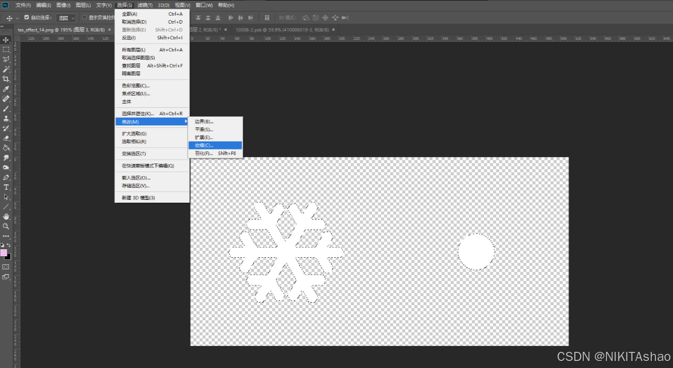Select the Crop tool
673x368 pixels.
pos(6,79)
